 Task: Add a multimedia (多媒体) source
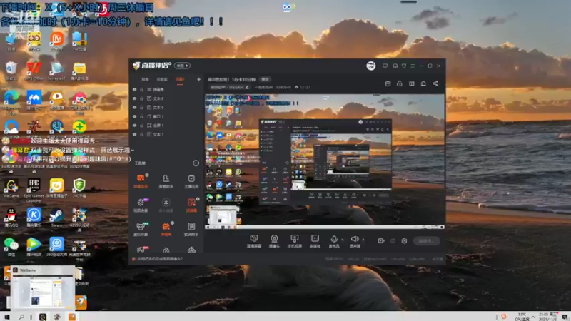(315, 241)
